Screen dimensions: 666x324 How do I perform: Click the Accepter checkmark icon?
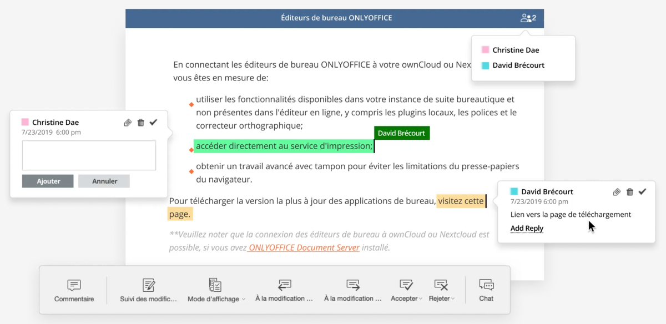[406, 285]
